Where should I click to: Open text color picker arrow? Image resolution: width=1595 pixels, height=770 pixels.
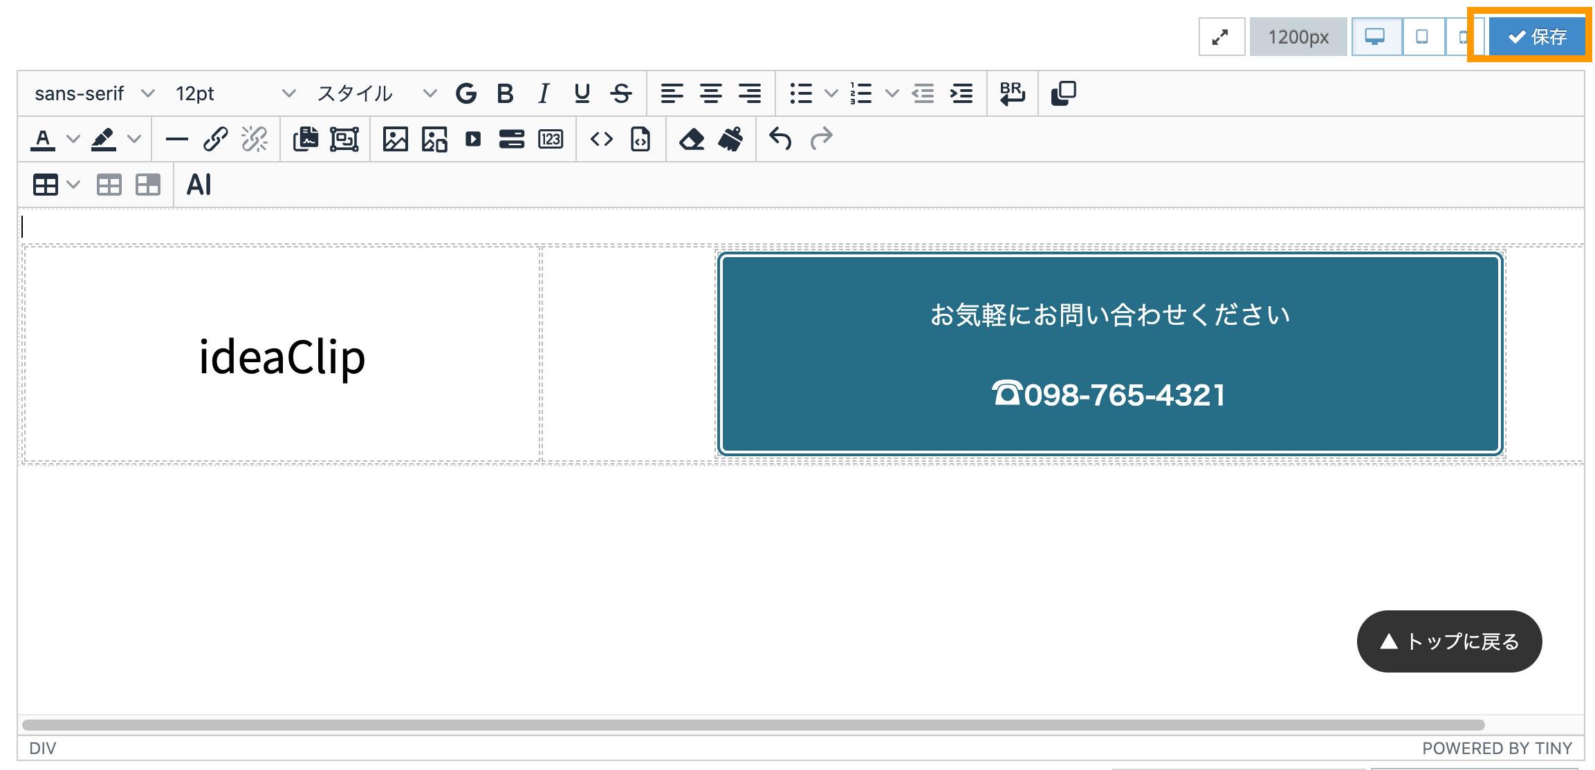(73, 140)
